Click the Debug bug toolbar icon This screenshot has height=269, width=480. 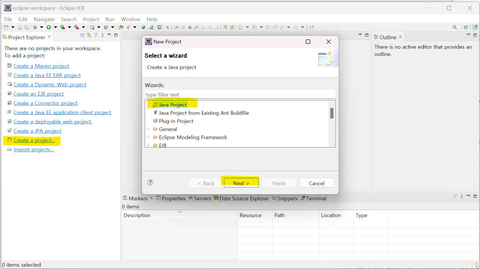click(35, 27)
